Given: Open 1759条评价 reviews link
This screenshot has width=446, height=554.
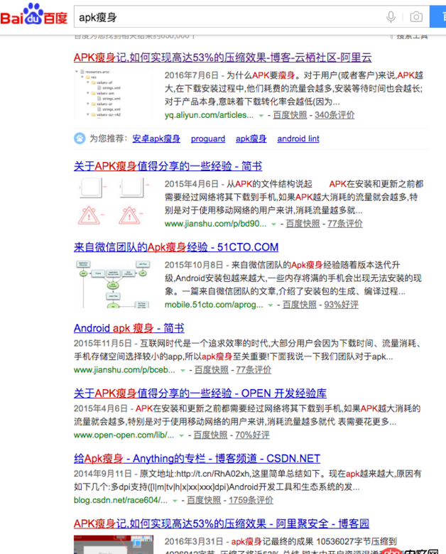Looking at the screenshot, I should click(x=251, y=500).
